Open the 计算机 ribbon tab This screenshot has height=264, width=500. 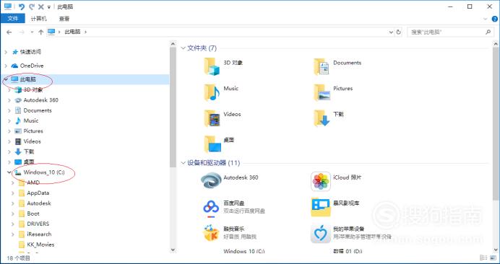click(38, 19)
